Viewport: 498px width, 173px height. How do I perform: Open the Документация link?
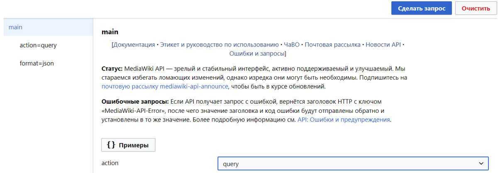134,45
